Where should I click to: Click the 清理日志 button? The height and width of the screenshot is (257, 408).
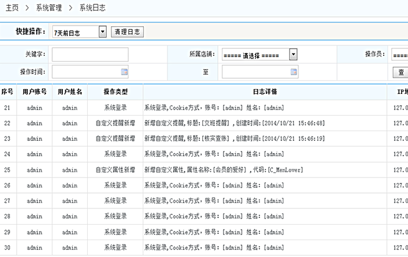(x=127, y=31)
